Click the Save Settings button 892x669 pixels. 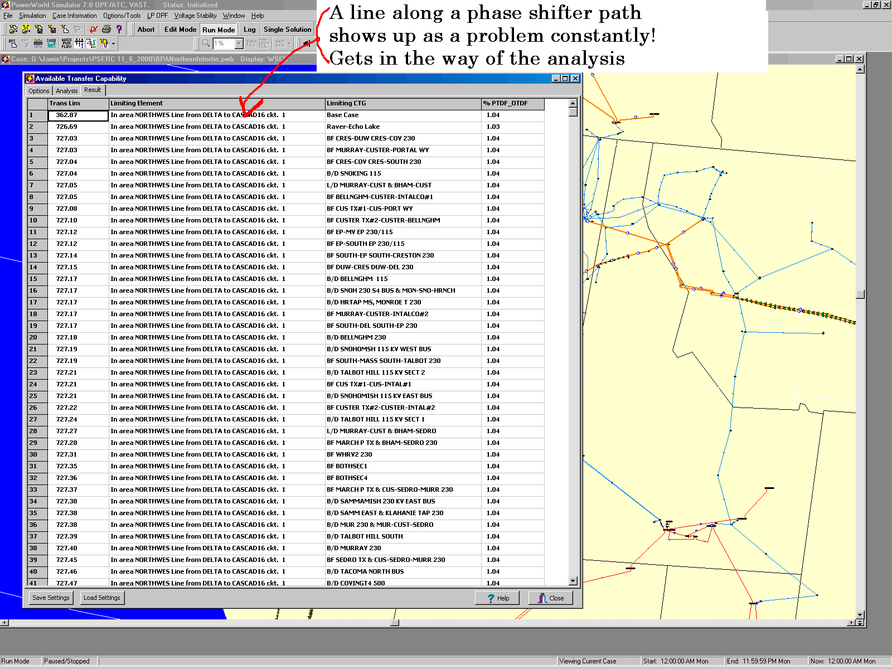pos(51,598)
